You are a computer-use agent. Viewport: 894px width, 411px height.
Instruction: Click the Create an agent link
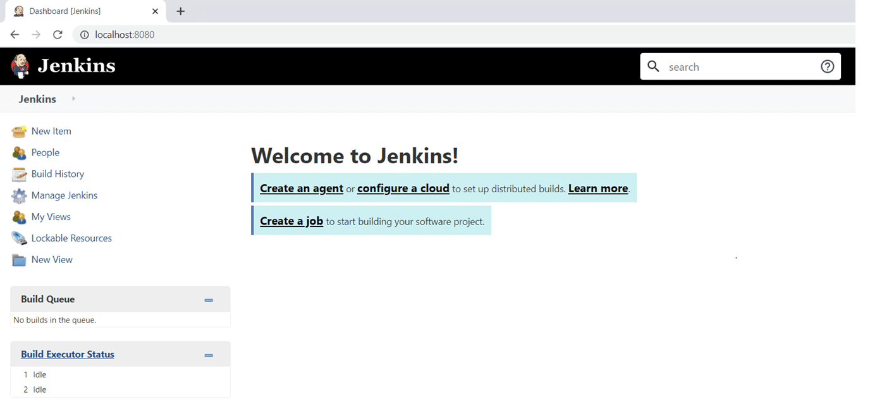pos(302,188)
